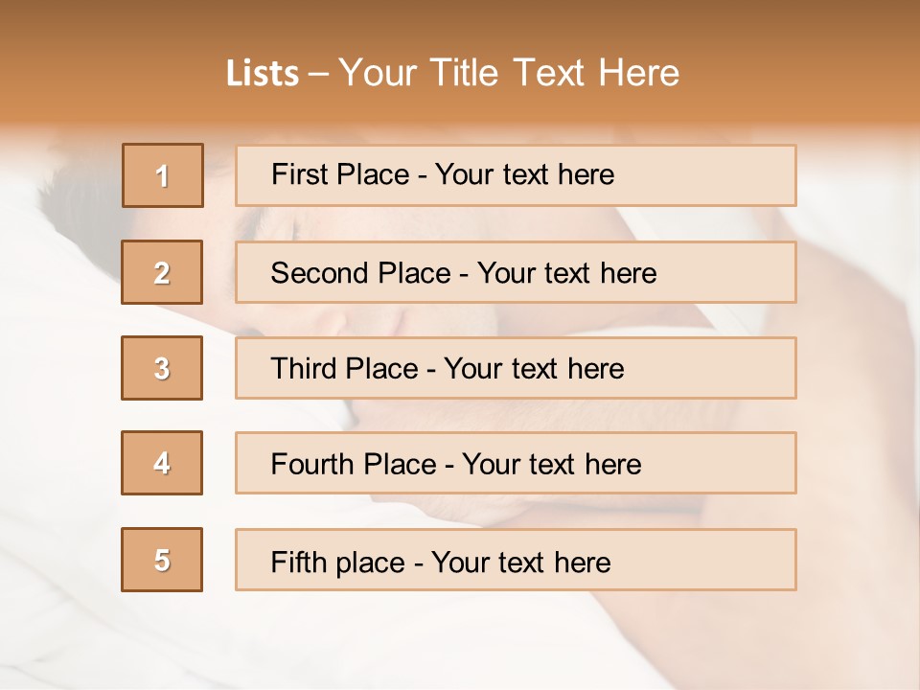Click 'Your text here' in Second Place row
The height and width of the screenshot is (690, 920).
pos(566,273)
